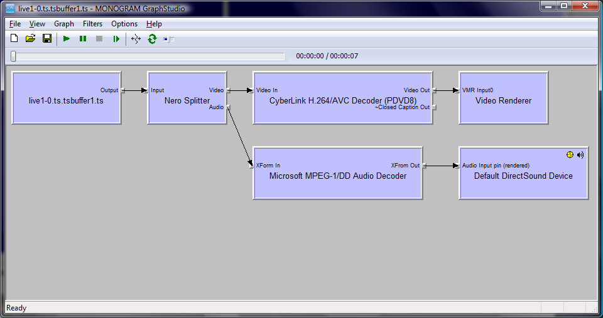Open the Filters menu
Viewport: 603px width, 318px height.
(x=93, y=24)
